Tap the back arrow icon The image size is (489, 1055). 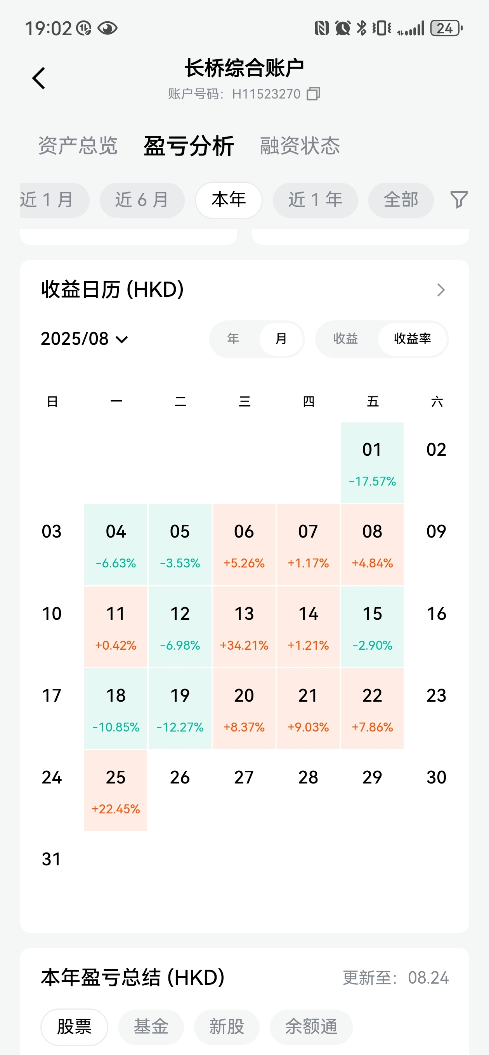[x=39, y=78]
